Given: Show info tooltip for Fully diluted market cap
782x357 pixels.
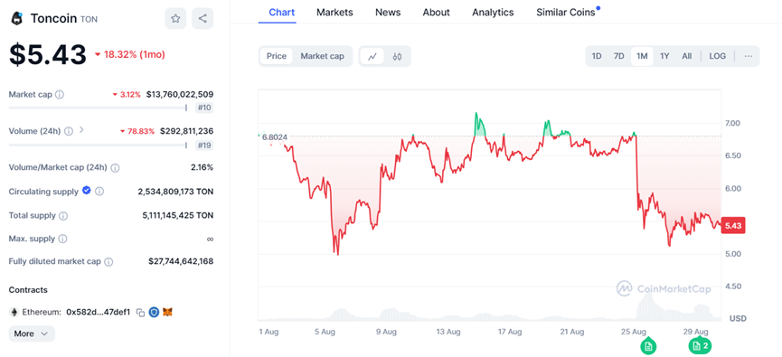Looking at the screenshot, I should (108, 262).
